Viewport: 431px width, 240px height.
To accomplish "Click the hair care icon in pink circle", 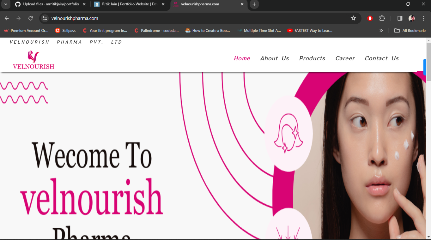I will 288,134.
